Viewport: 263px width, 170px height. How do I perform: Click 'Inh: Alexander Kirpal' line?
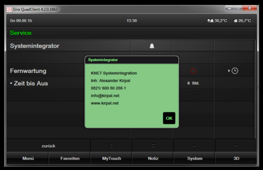point(110,81)
